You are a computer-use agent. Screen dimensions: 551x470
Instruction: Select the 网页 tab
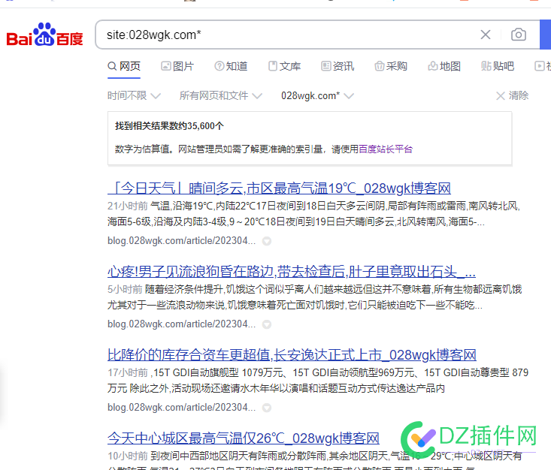point(124,66)
